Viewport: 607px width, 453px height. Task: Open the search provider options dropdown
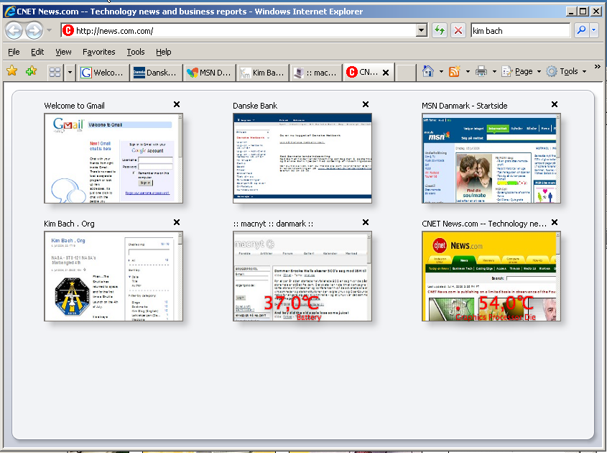tap(594, 30)
